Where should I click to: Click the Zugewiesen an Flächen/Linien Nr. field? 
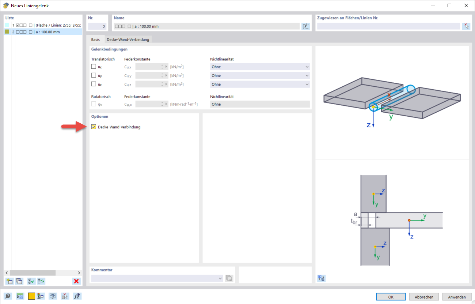(x=388, y=26)
